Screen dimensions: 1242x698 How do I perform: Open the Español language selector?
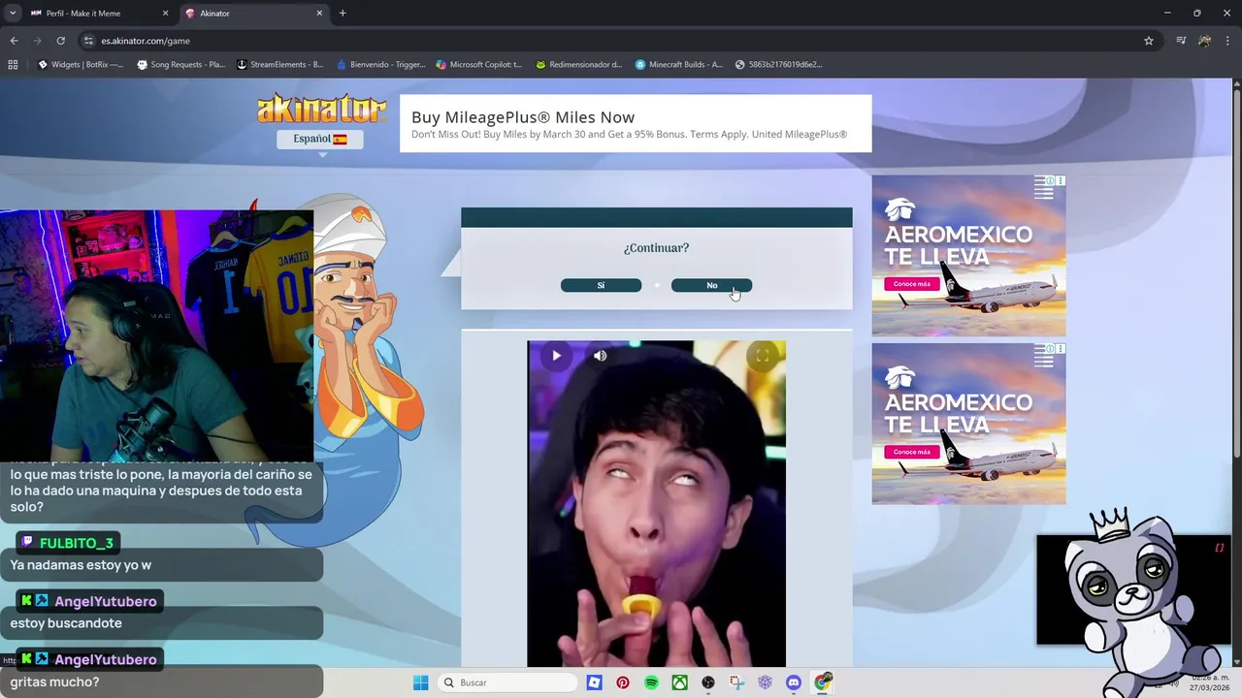(x=320, y=139)
